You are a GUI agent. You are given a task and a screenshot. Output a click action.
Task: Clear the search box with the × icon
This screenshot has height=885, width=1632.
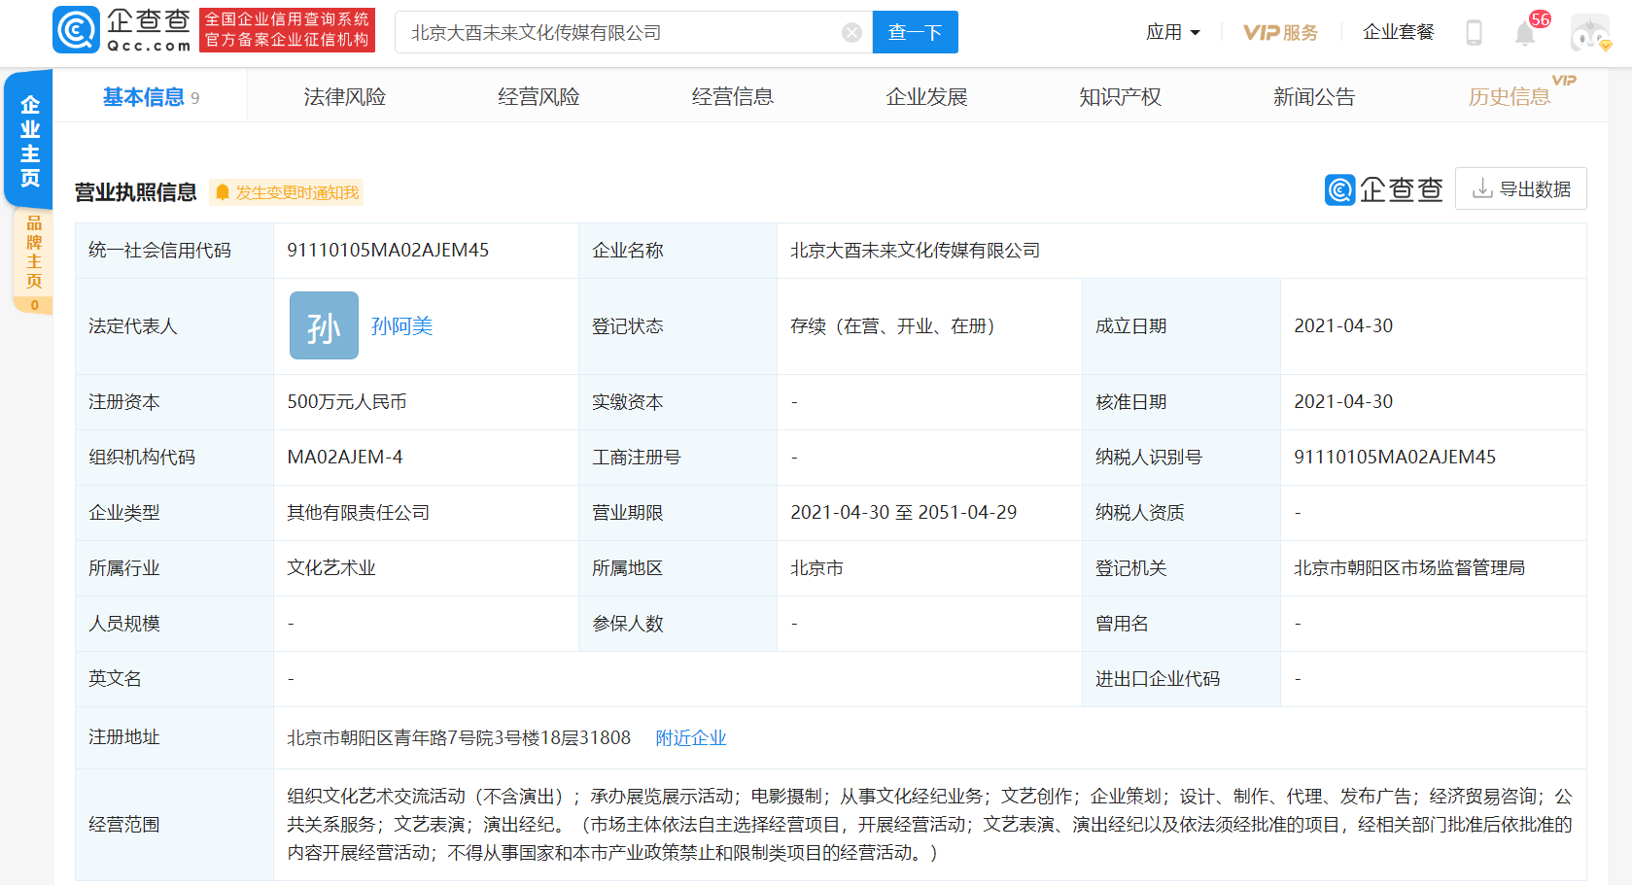tap(851, 31)
